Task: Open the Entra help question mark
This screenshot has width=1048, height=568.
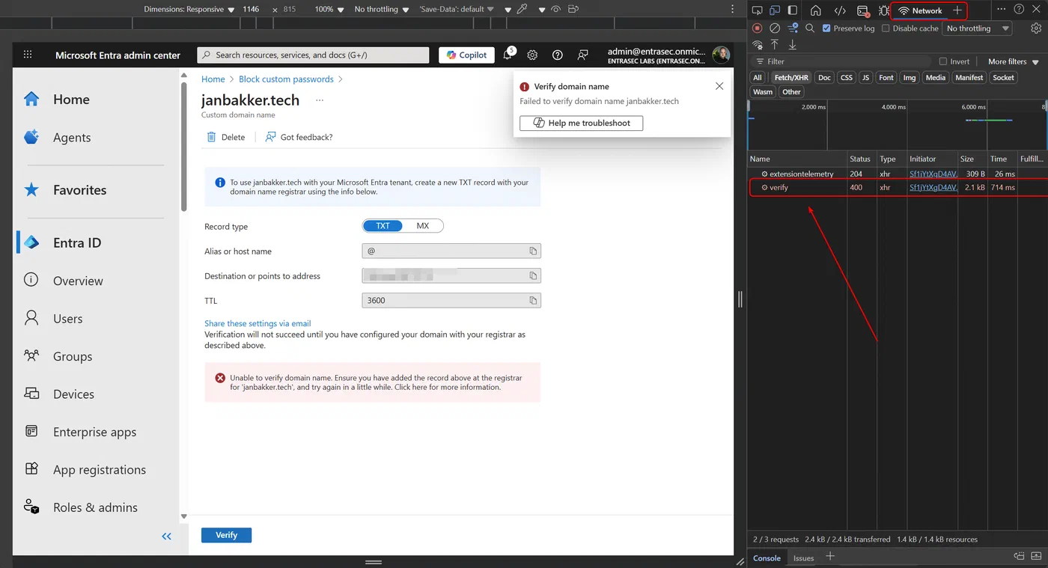Action: [557, 55]
